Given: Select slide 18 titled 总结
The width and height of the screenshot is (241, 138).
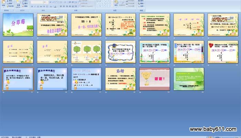Looking at the screenshot, I should (120, 79).
